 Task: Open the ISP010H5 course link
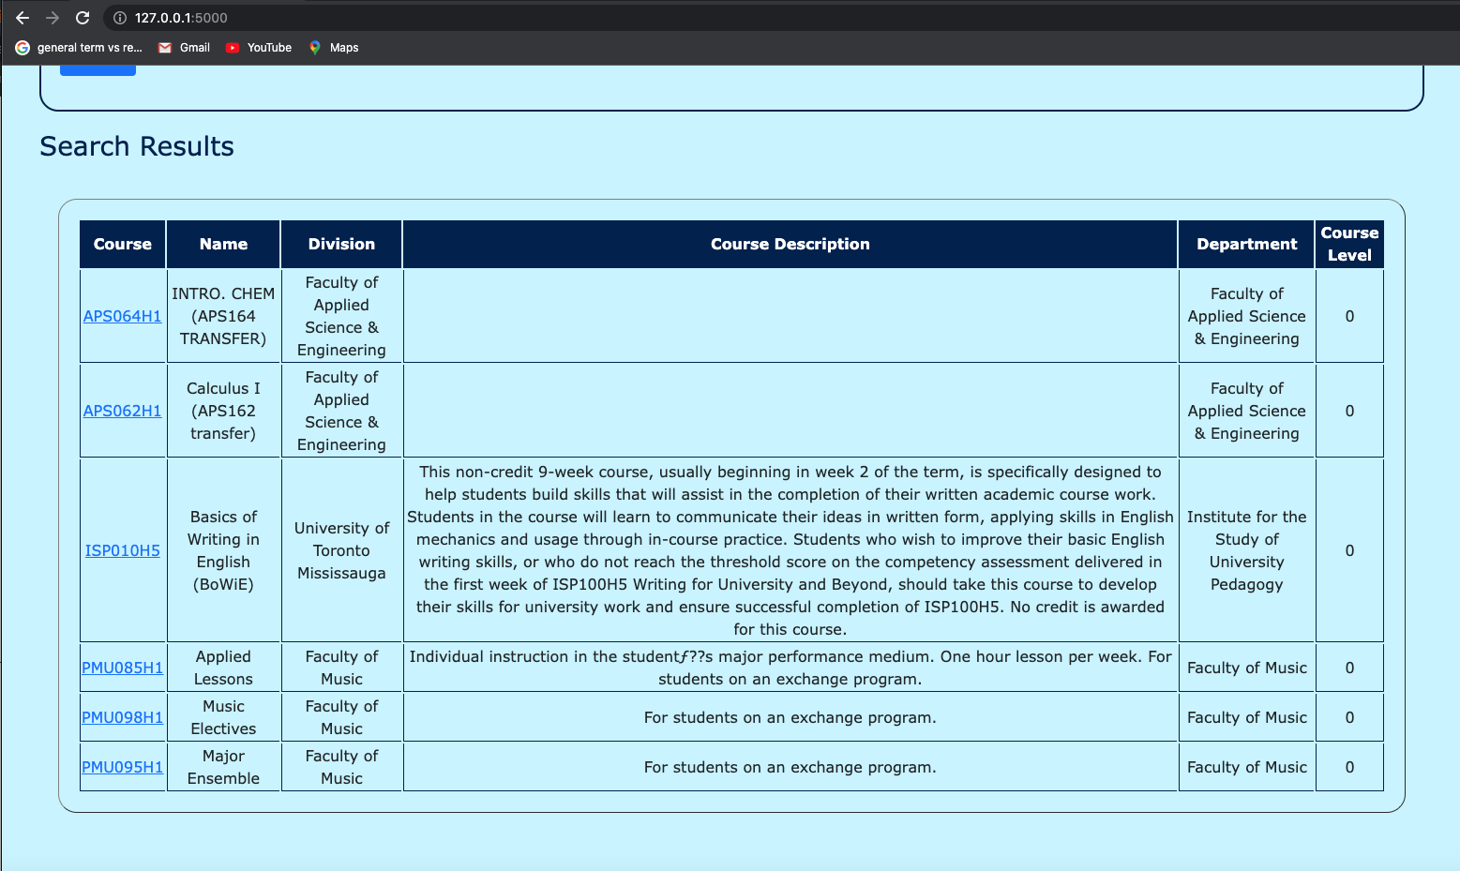point(122,550)
